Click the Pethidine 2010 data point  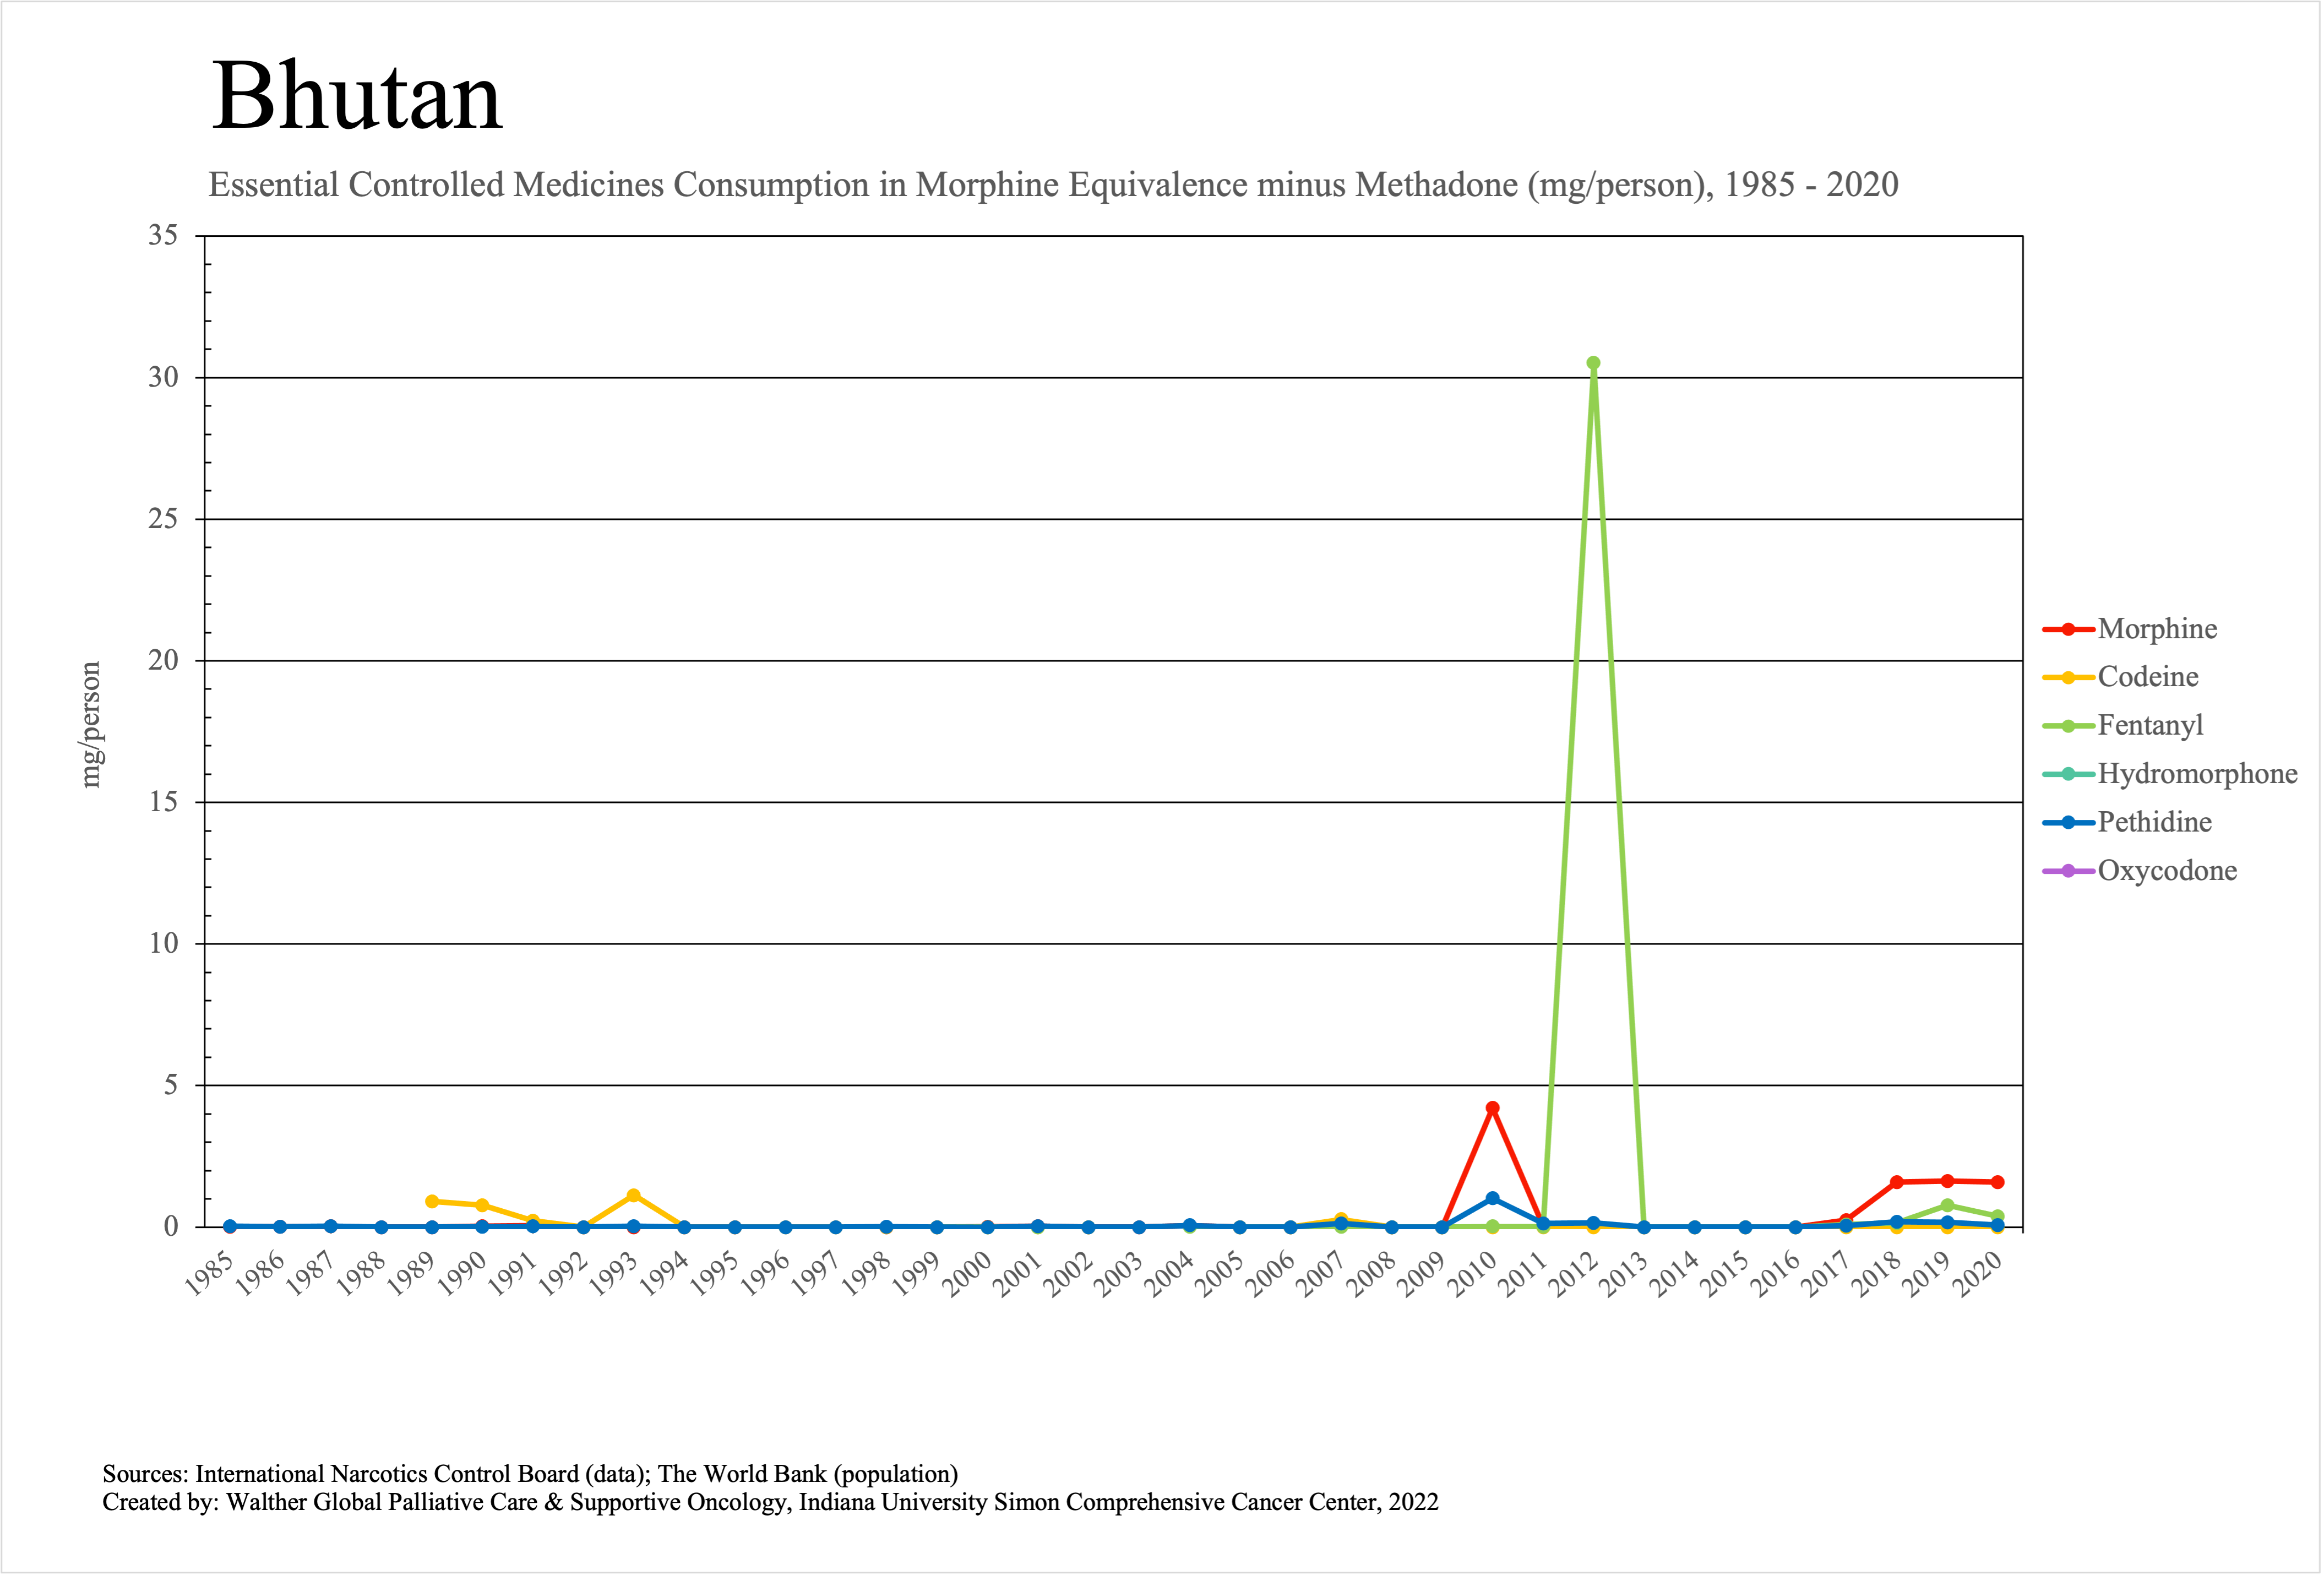tap(1492, 1198)
